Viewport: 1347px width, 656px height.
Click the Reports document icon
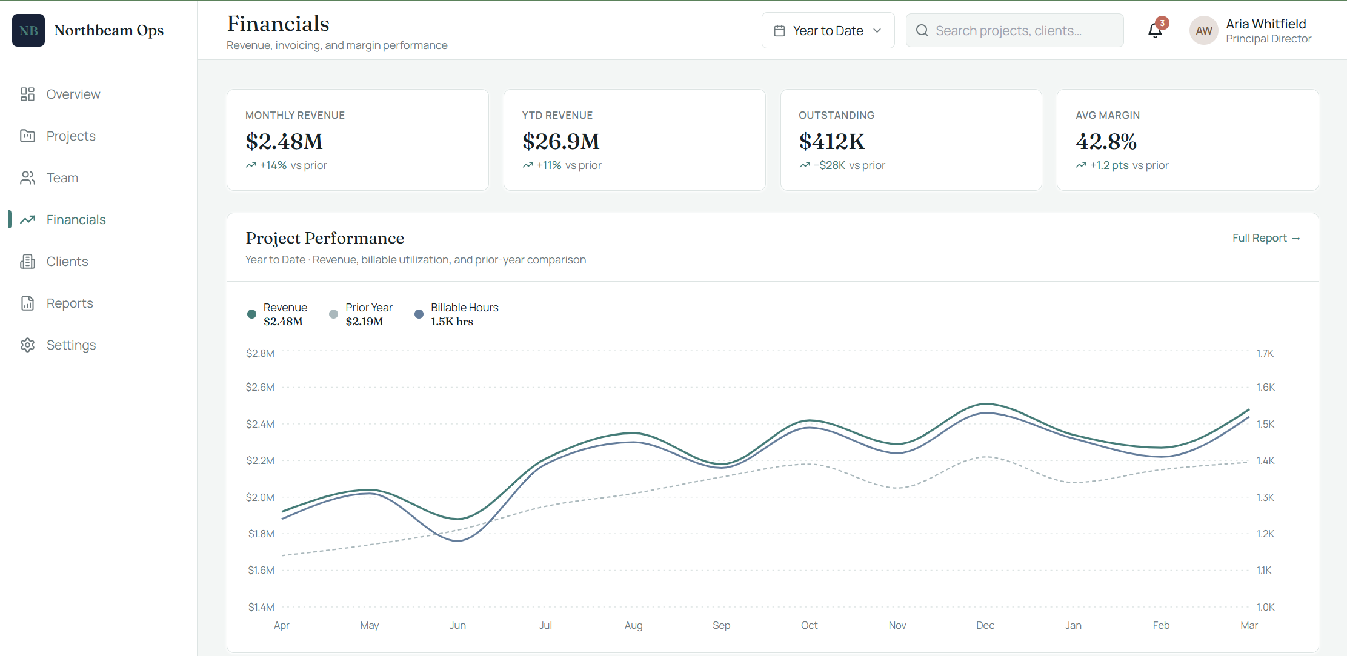click(27, 303)
